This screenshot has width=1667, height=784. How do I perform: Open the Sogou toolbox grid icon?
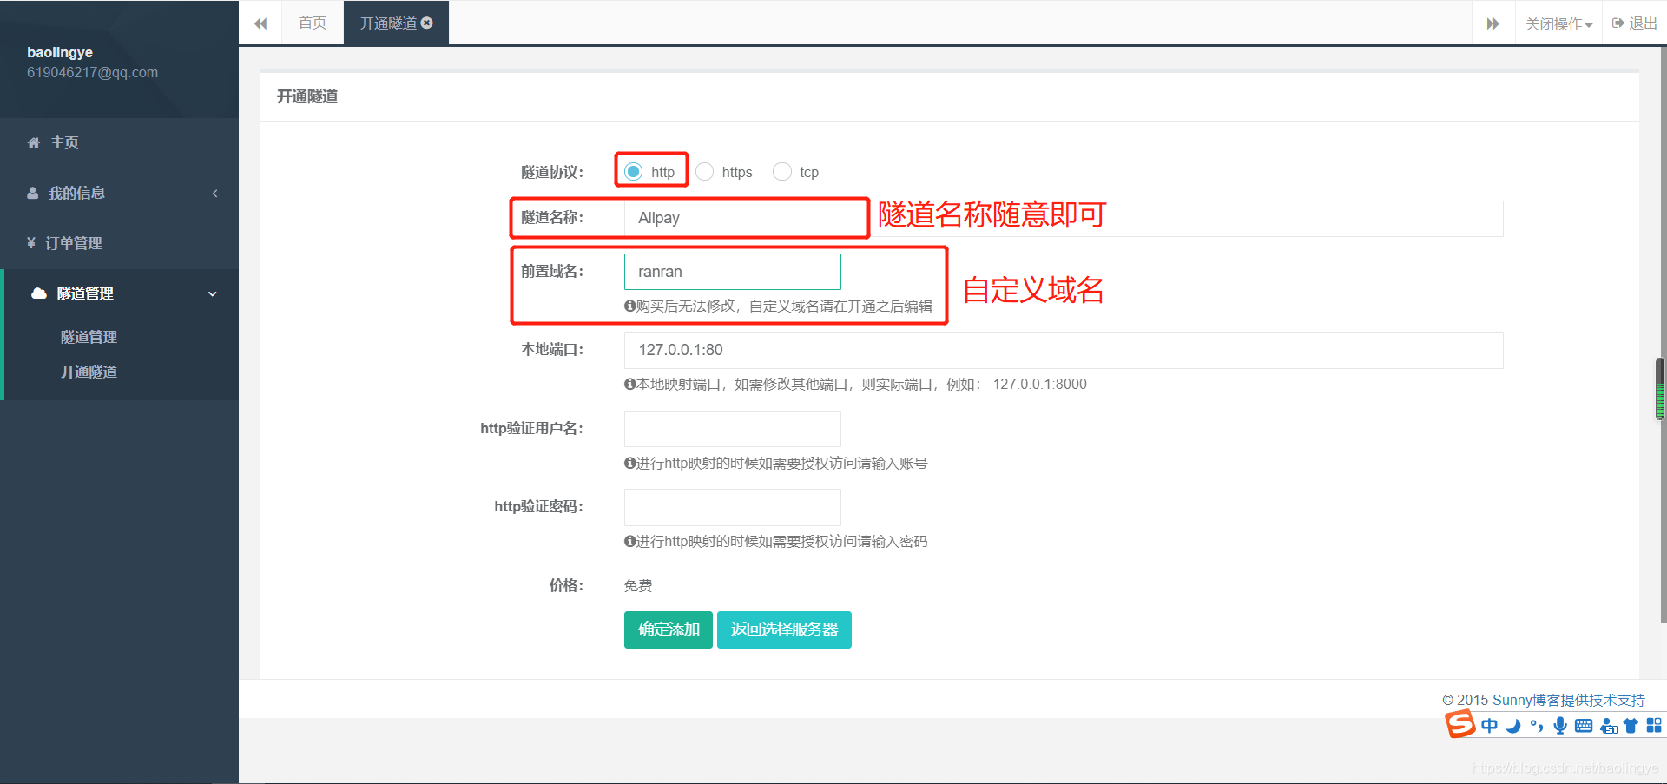1652,725
